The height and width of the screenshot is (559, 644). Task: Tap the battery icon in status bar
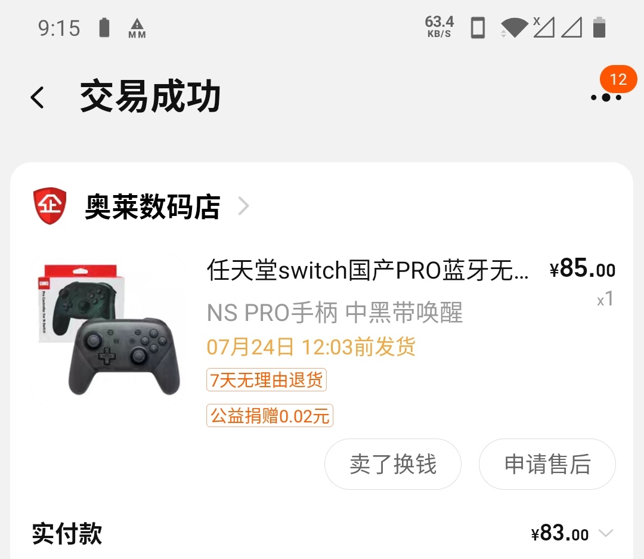point(599,27)
